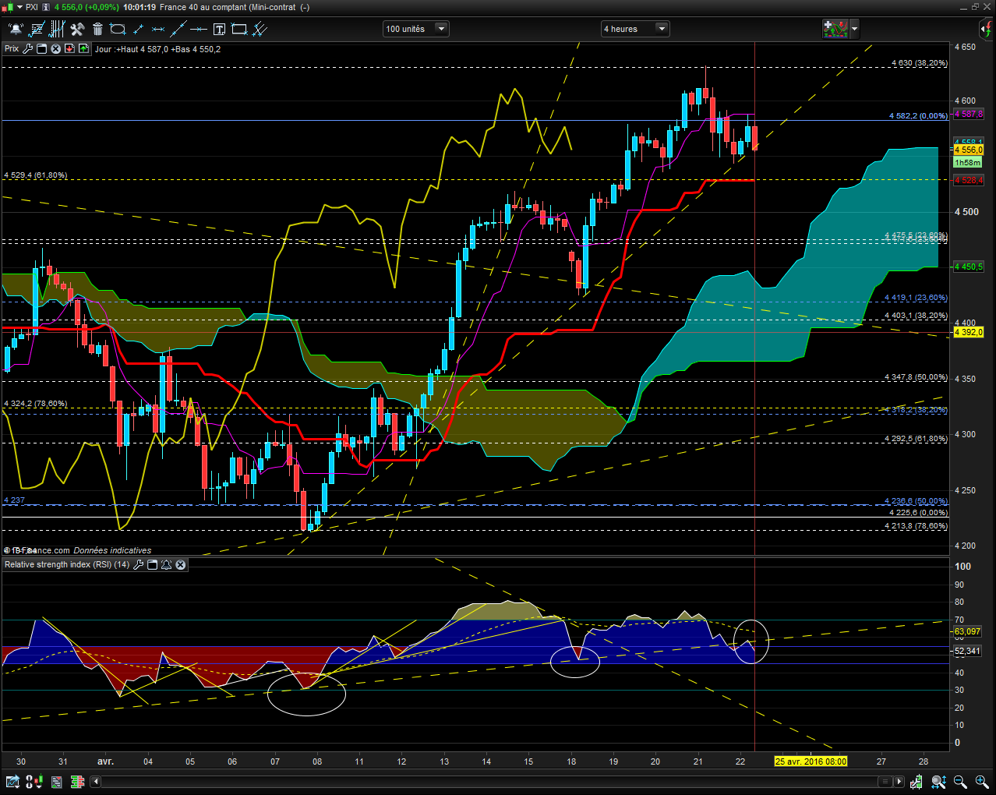Click the 63,097 RSI value label
Viewport: 996px width, 795px height.
click(967, 631)
